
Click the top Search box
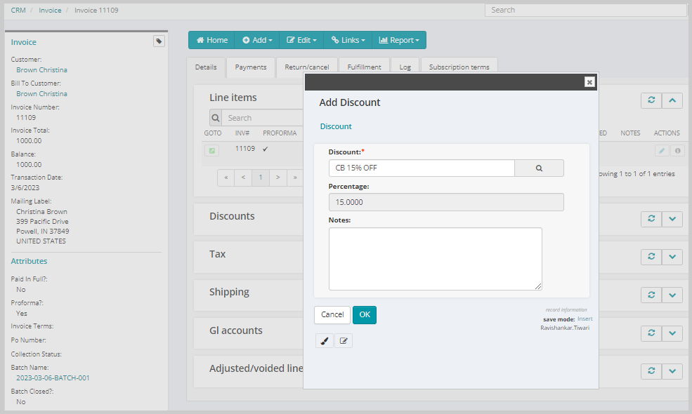[x=586, y=10]
